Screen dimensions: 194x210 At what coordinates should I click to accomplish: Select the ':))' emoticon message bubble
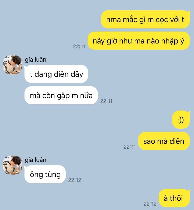tap(181, 120)
